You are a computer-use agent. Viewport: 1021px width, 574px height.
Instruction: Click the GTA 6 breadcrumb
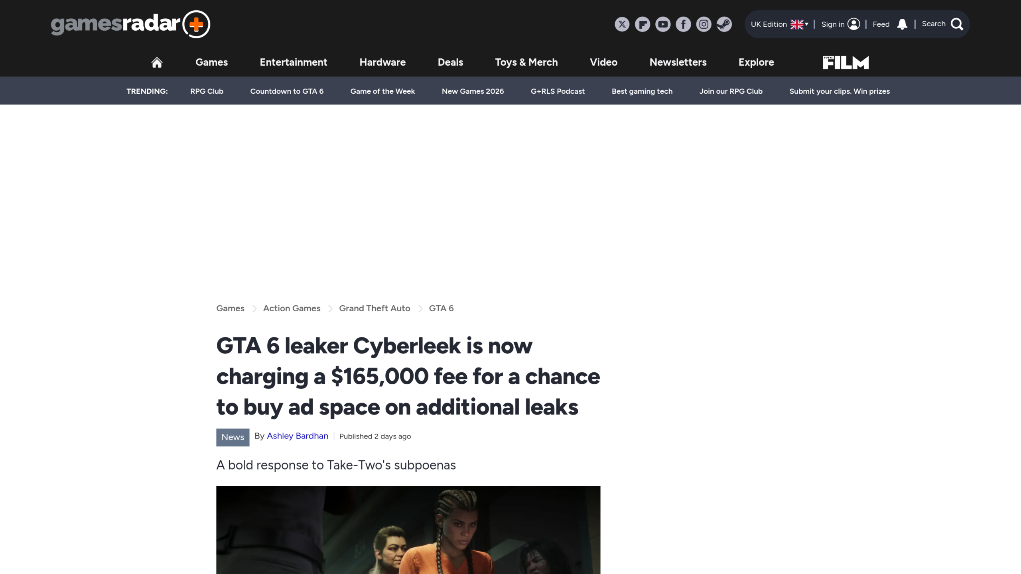441,308
